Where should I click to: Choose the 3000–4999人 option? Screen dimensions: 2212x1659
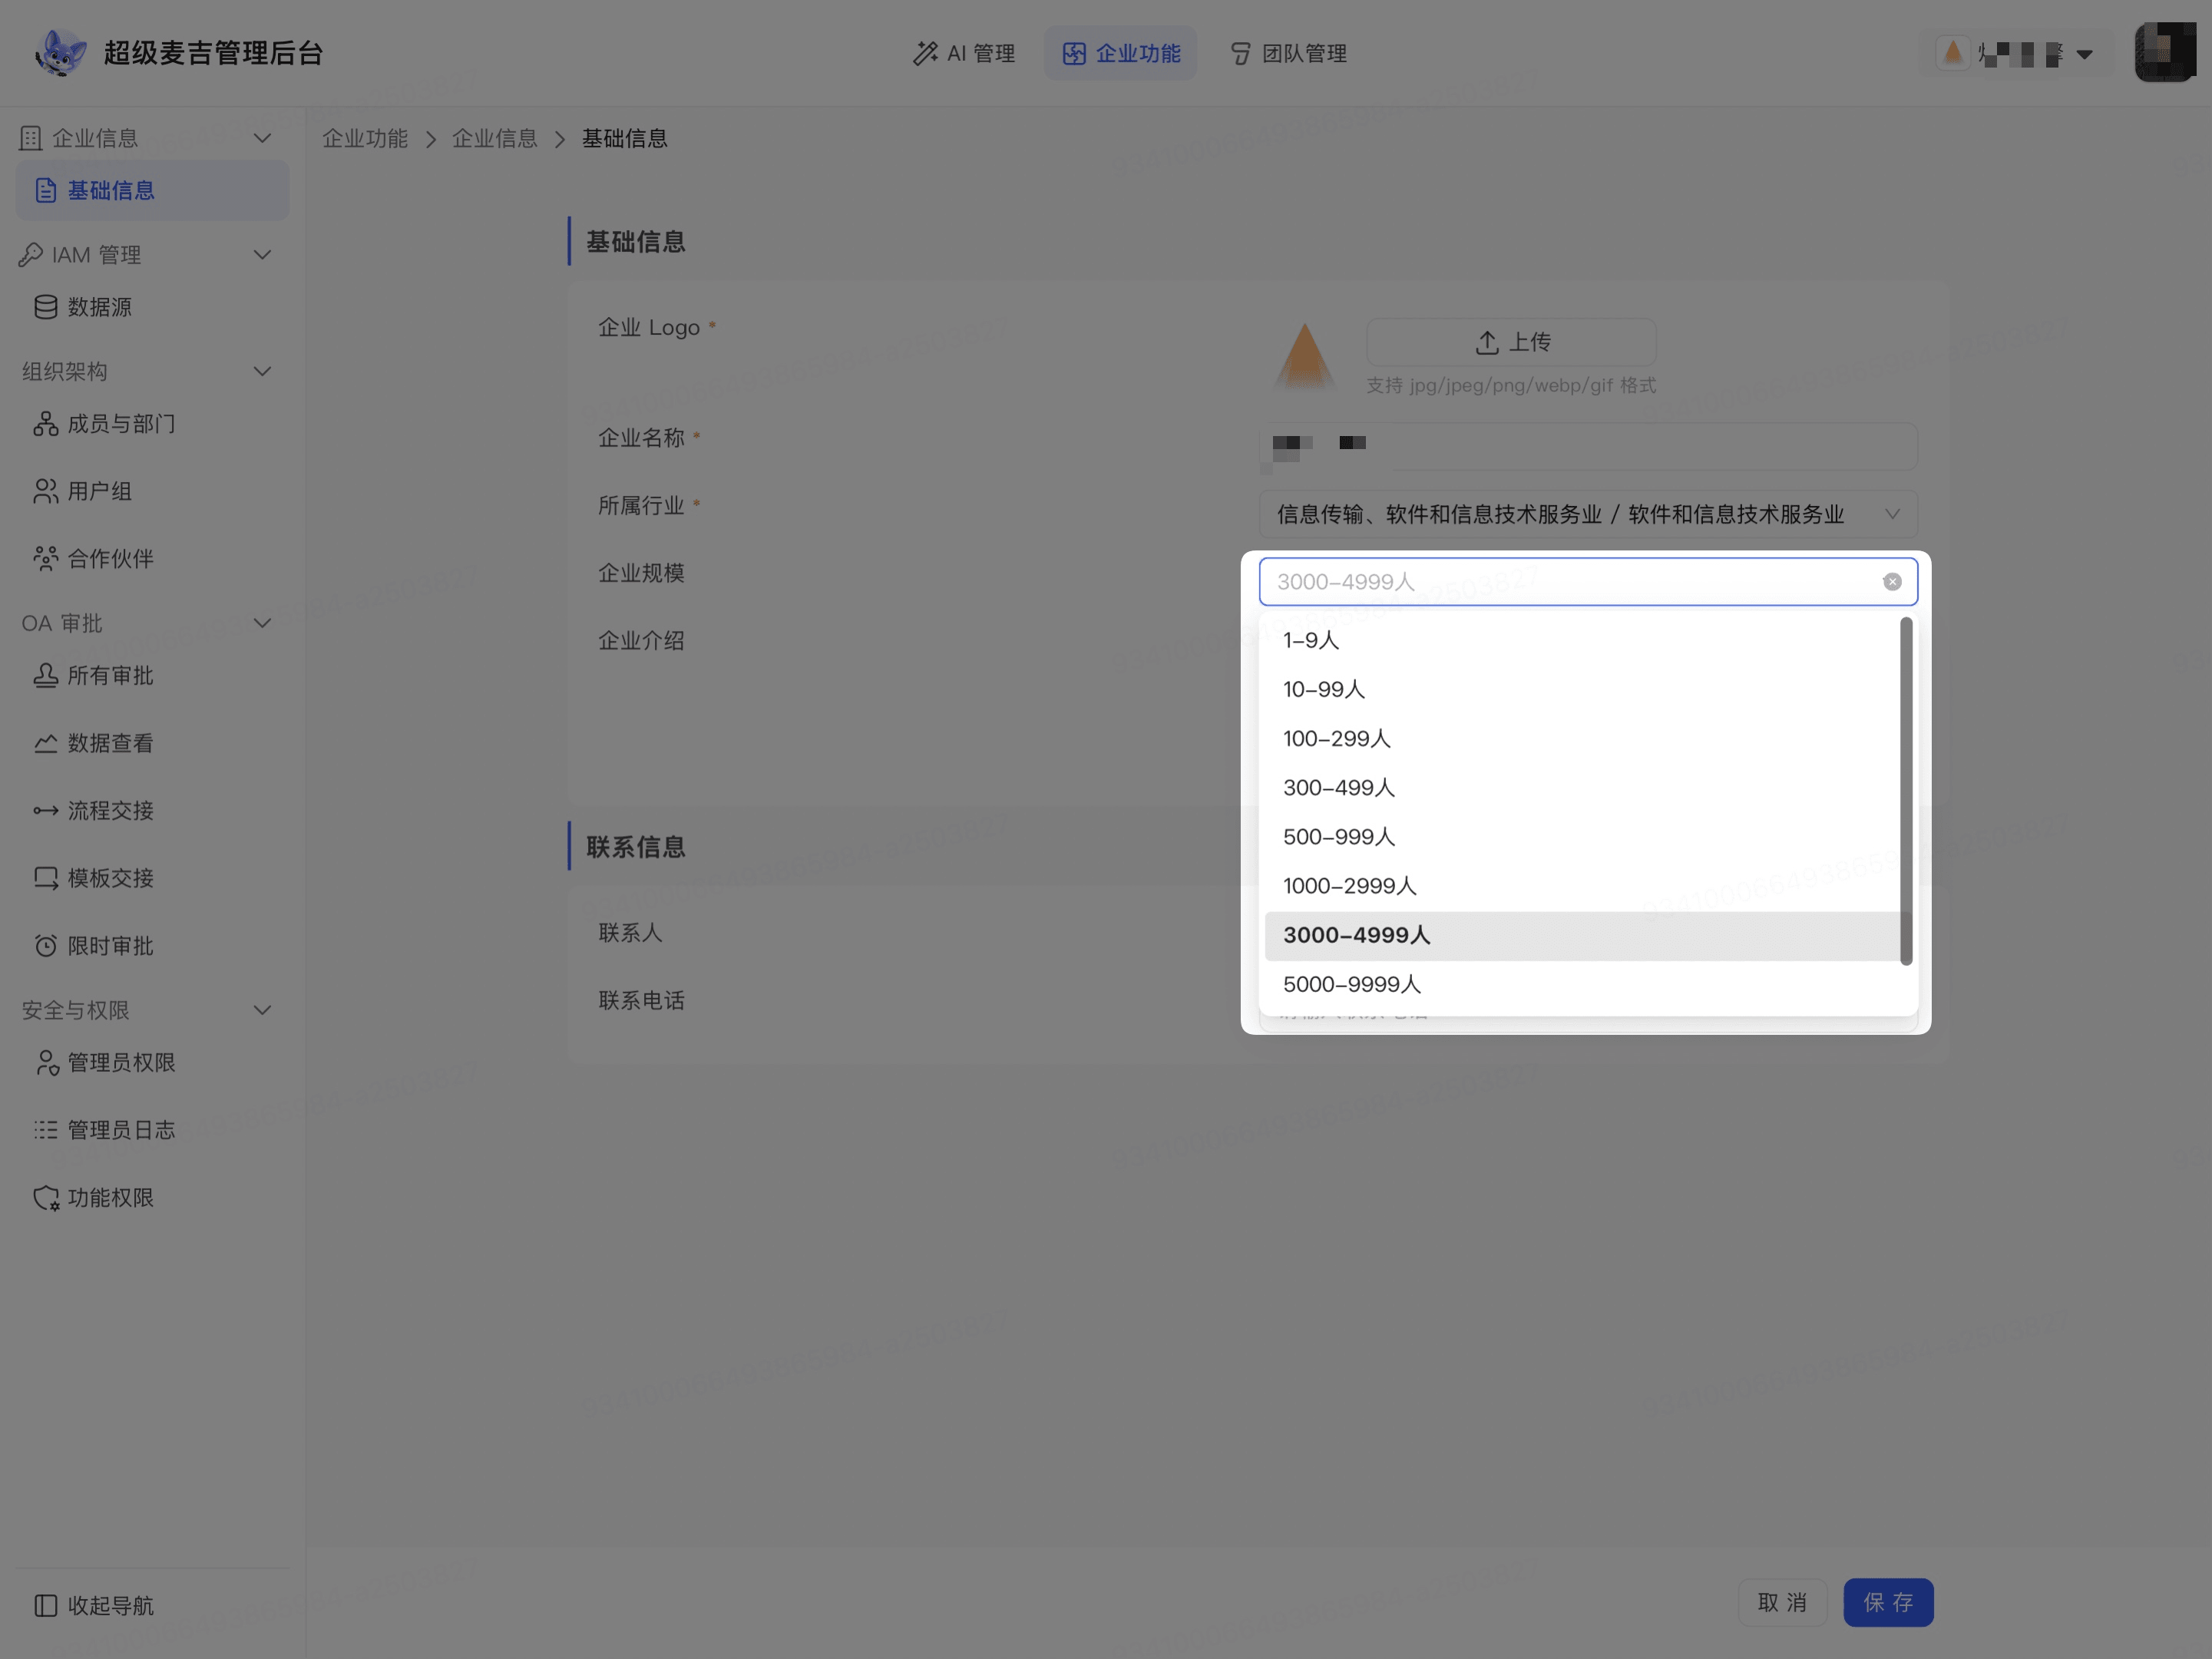pyautogui.click(x=1582, y=936)
